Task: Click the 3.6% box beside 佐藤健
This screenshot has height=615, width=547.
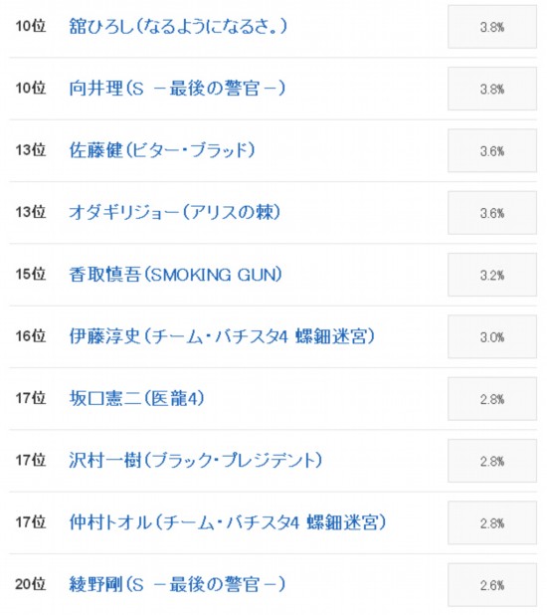Action: 492,150
